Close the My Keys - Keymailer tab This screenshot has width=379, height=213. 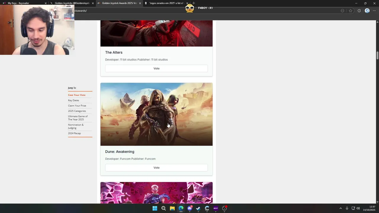46,3
